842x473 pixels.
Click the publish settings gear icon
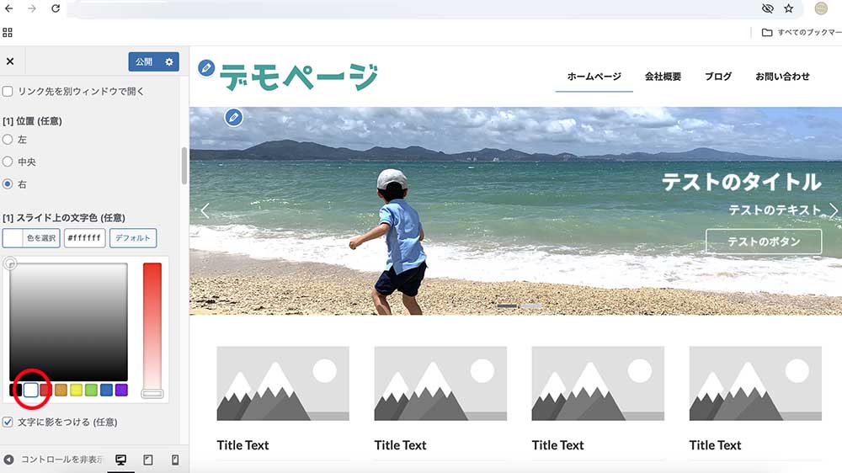pyautogui.click(x=169, y=61)
